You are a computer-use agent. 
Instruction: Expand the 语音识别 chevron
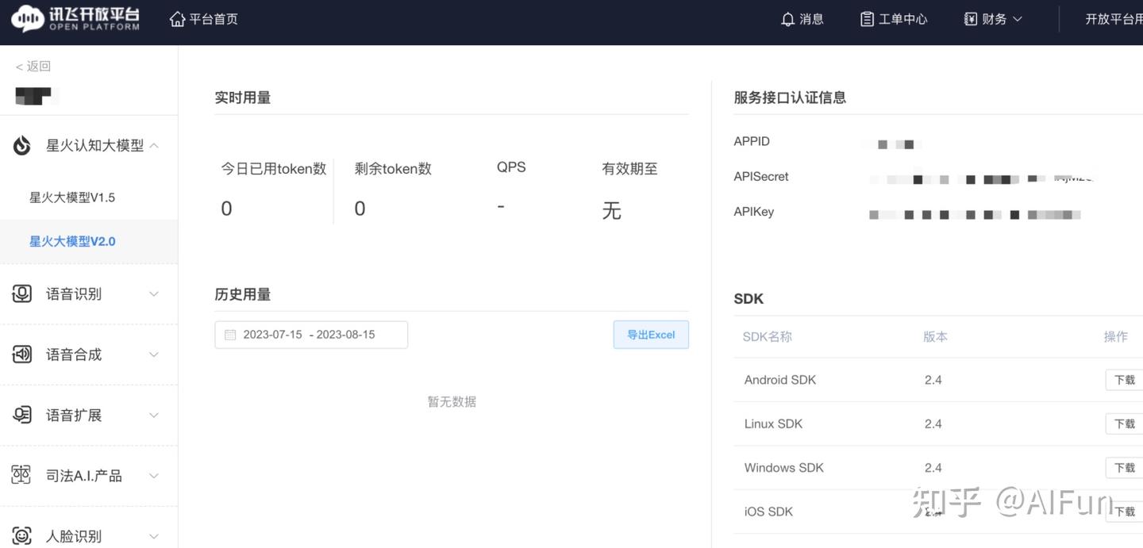pyautogui.click(x=154, y=293)
